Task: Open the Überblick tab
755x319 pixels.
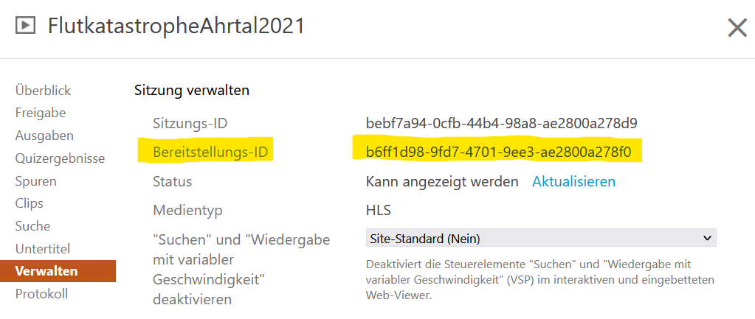Action: tap(44, 91)
